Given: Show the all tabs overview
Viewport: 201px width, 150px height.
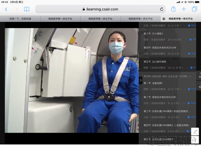Looking at the screenshot, I should tap(194, 9).
